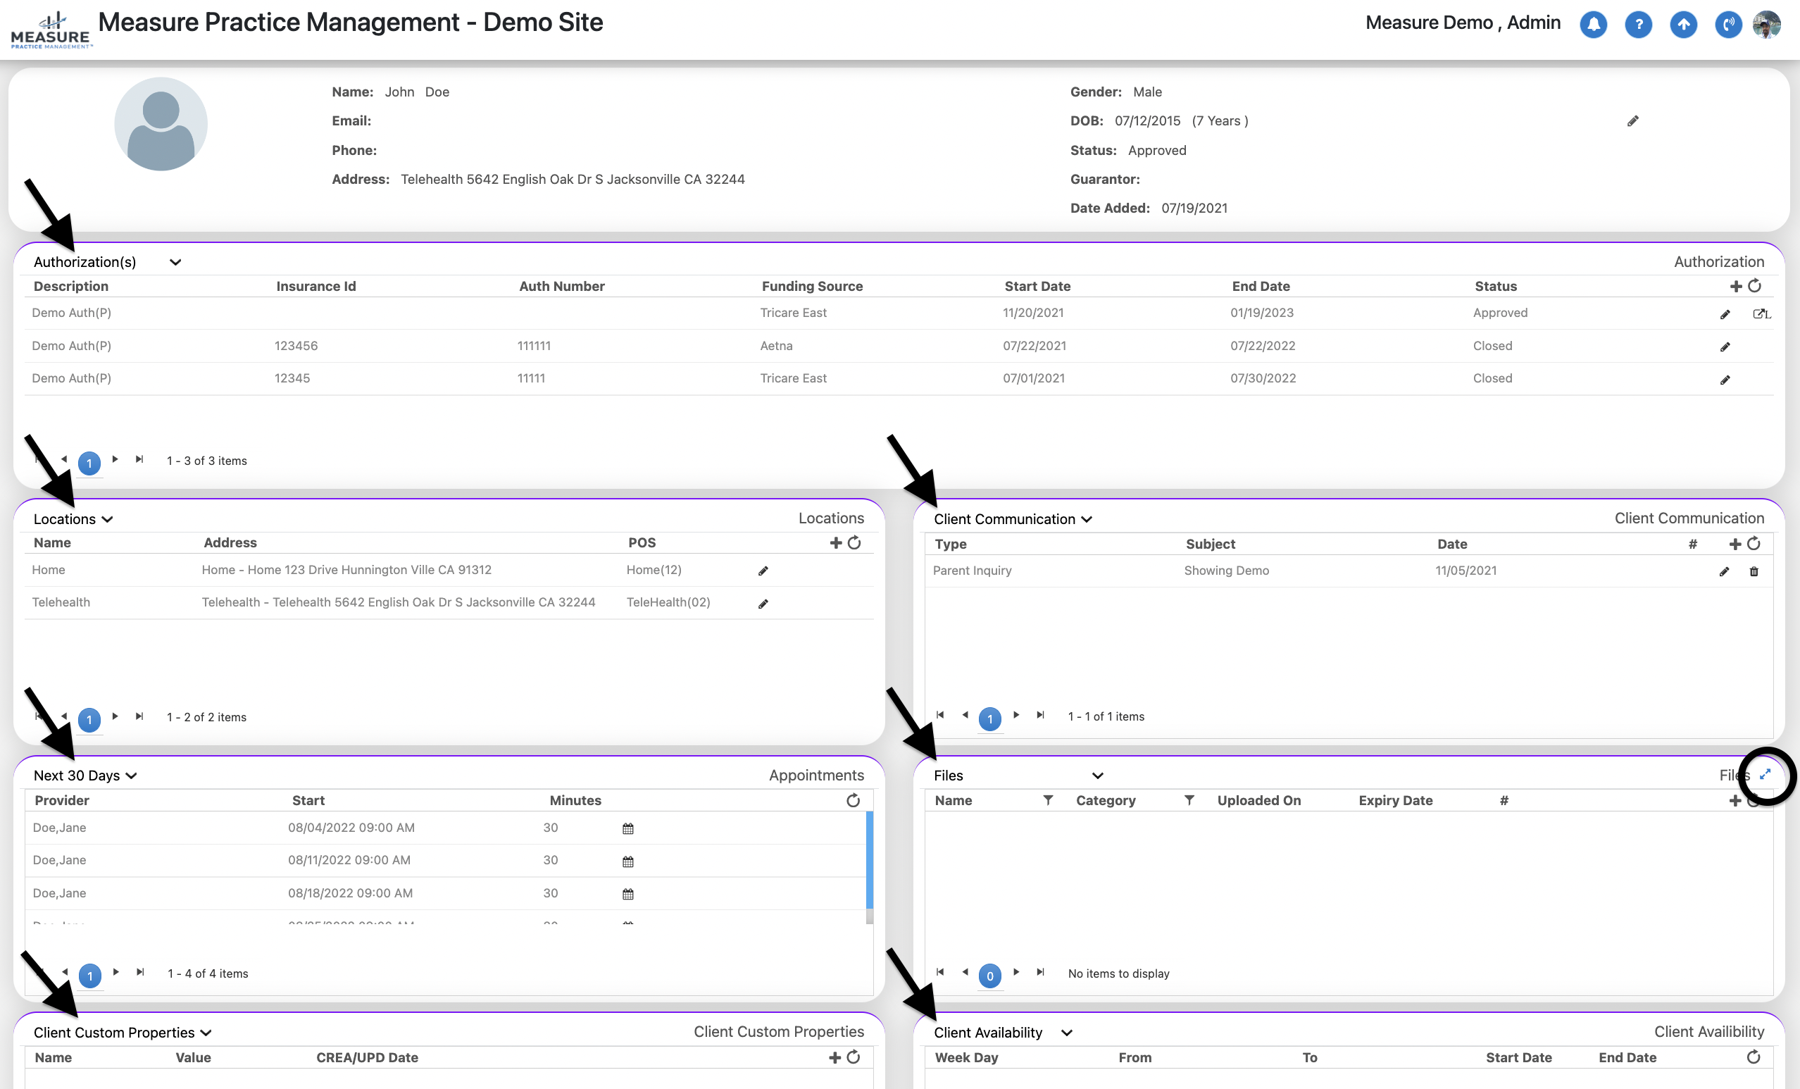Refresh the Locations list
This screenshot has height=1089, width=1800.
pyautogui.click(x=854, y=543)
